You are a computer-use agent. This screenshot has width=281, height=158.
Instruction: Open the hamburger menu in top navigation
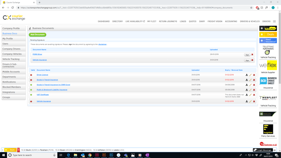click(x=274, y=21)
